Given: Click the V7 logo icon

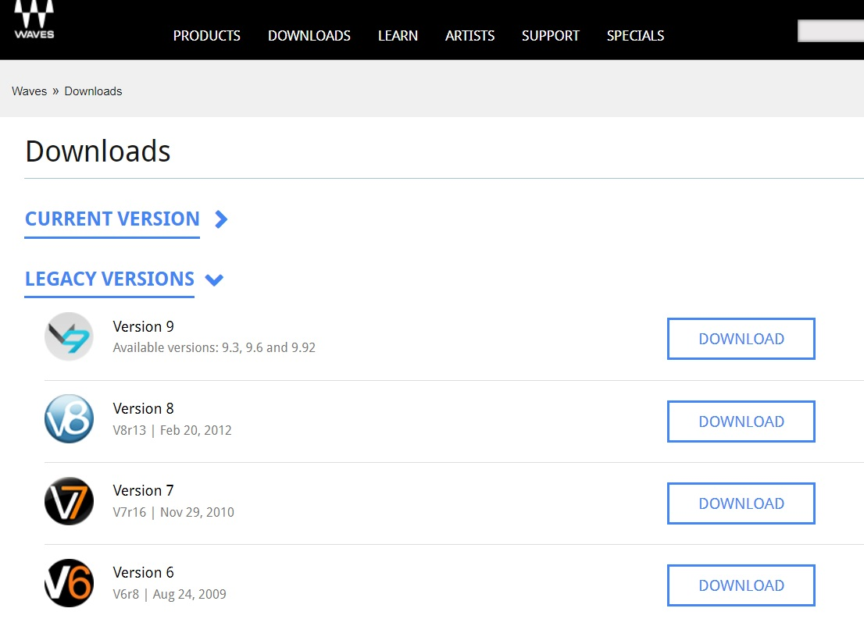Looking at the screenshot, I should pos(69,501).
